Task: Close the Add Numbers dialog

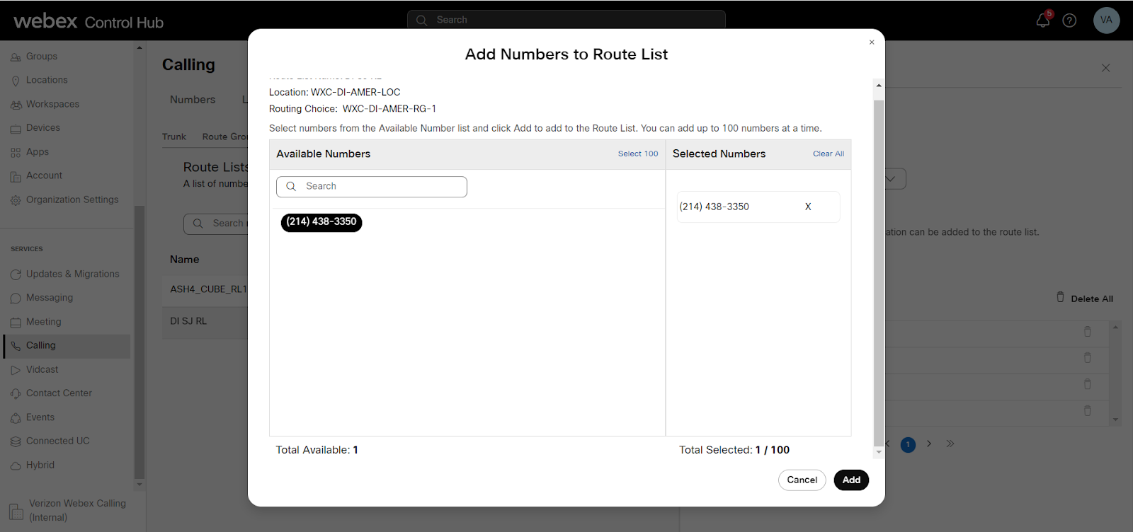Action: 872,42
